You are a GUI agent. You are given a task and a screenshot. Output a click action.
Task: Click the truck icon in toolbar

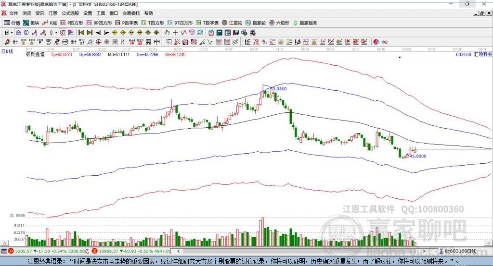click(253, 33)
